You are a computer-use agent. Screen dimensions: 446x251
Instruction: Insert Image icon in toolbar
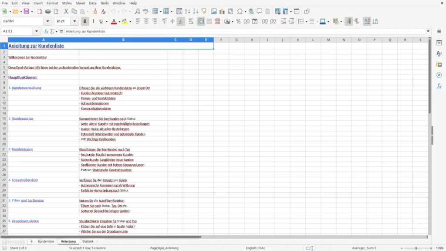coord(214,11)
